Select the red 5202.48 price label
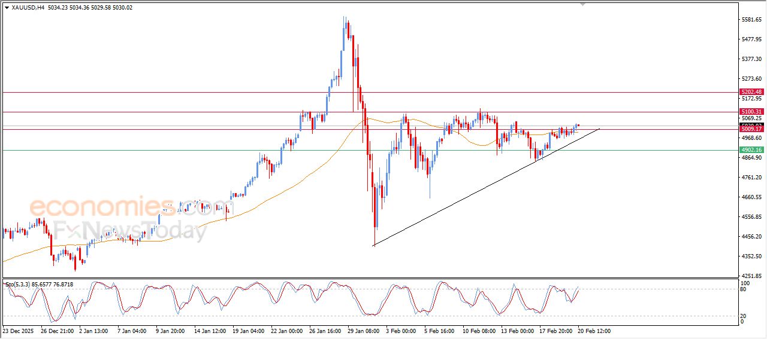 coord(751,92)
